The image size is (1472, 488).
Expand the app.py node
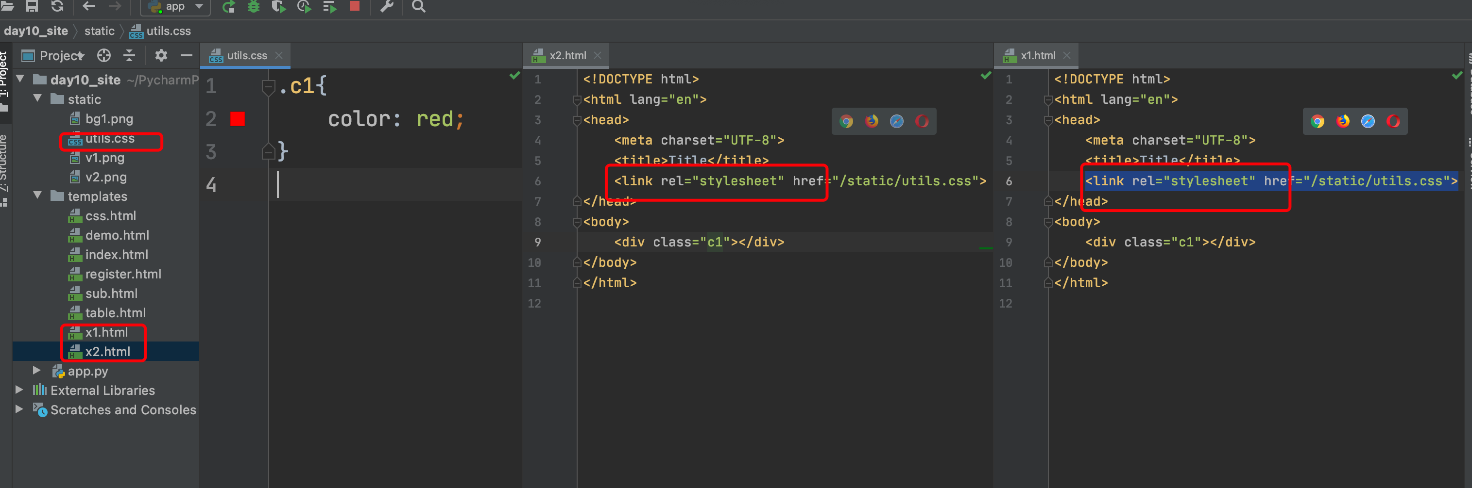point(37,371)
